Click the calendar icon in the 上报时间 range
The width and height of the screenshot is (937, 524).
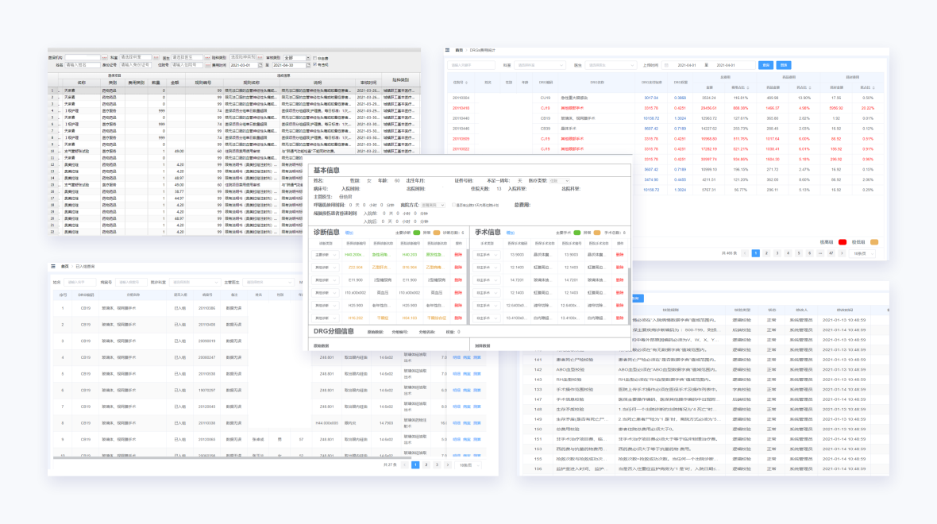pos(667,65)
